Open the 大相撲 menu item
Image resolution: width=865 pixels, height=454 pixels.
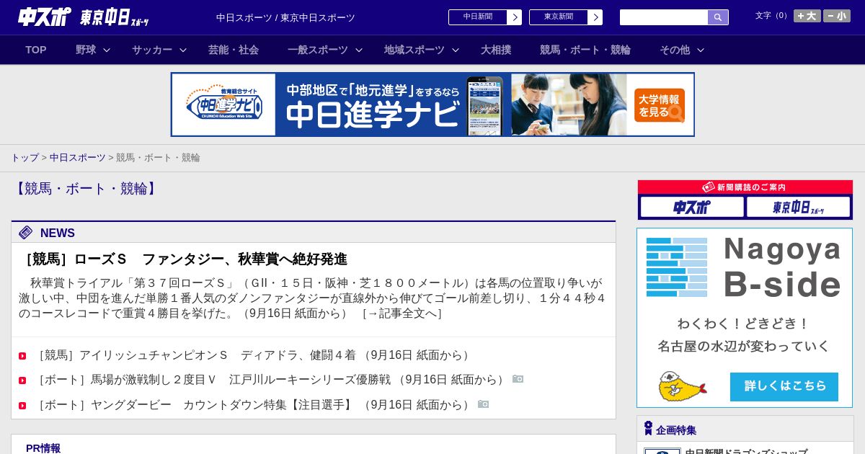click(x=496, y=50)
